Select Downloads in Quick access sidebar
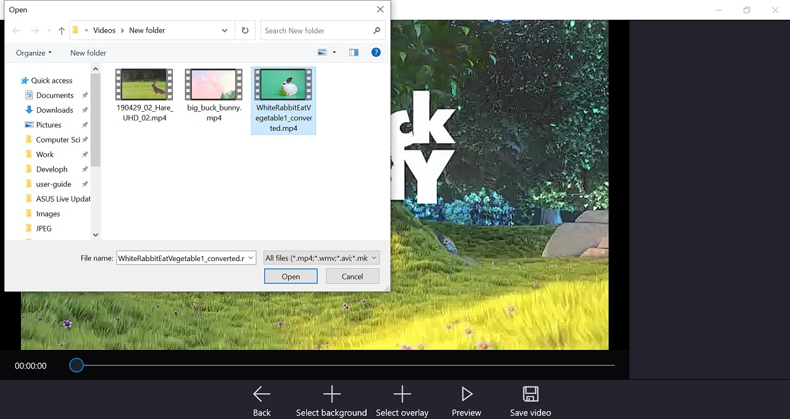Image resolution: width=790 pixels, height=419 pixels. [54, 110]
